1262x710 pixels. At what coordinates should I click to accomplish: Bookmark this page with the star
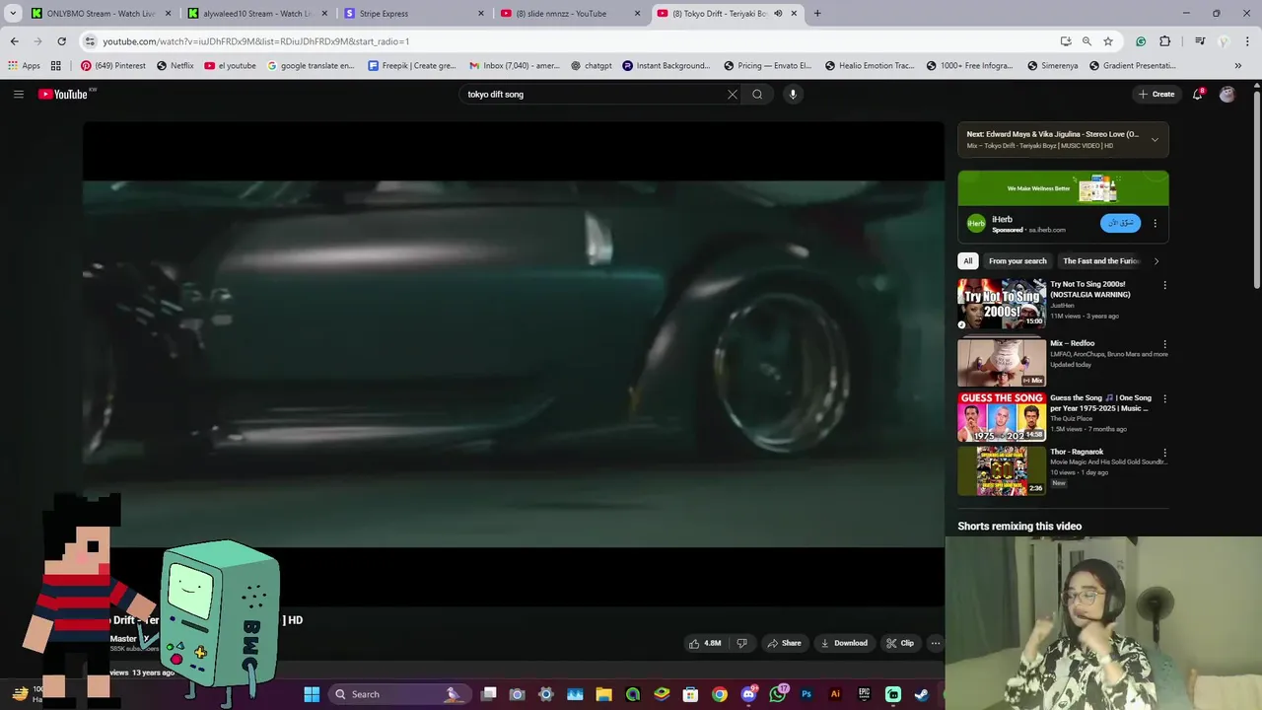click(x=1108, y=41)
